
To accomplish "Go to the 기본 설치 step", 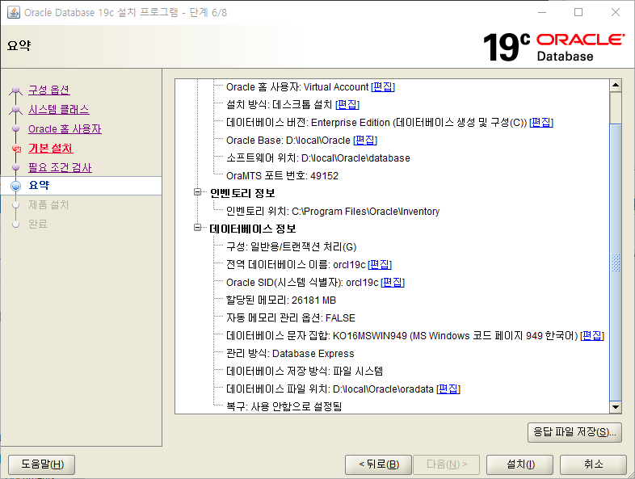I will 51,148.
